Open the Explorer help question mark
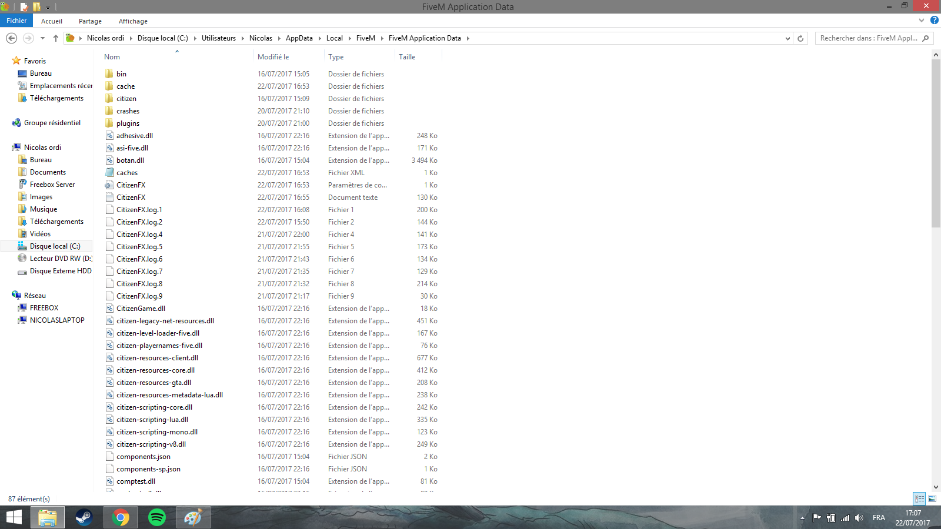Viewport: 941px width, 529px height. pos(935,20)
